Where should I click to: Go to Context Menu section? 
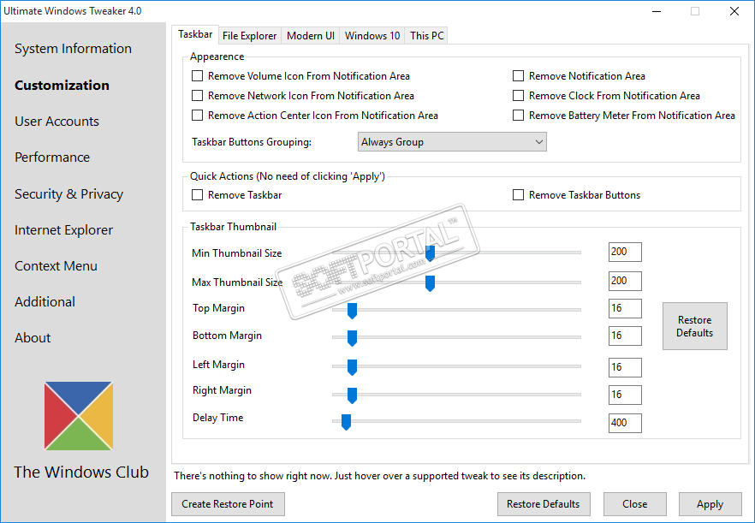(x=56, y=266)
